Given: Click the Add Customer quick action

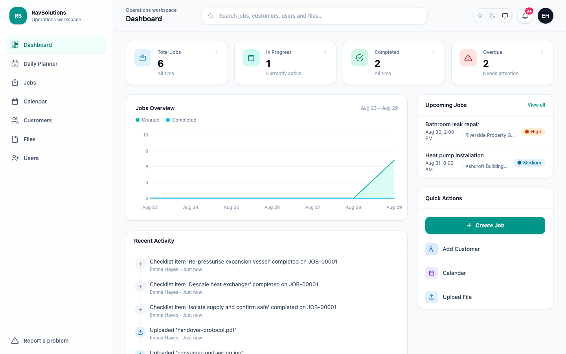Looking at the screenshot, I should coord(485,249).
